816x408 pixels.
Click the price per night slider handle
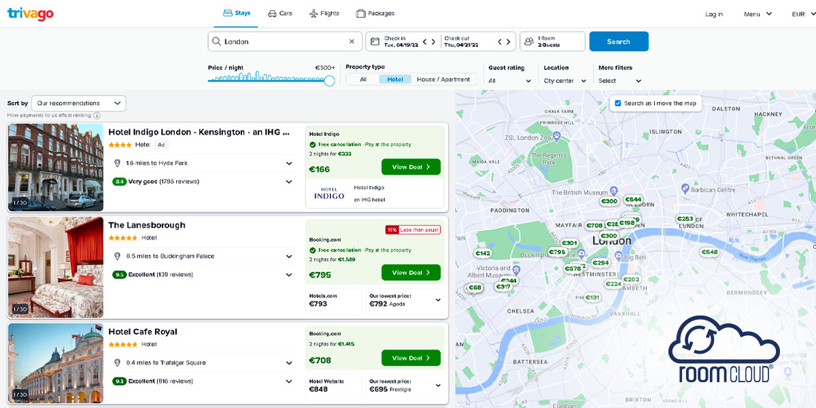[330, 81]
